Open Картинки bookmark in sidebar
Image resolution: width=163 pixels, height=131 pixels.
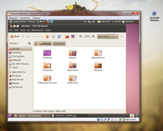[20, 79]
